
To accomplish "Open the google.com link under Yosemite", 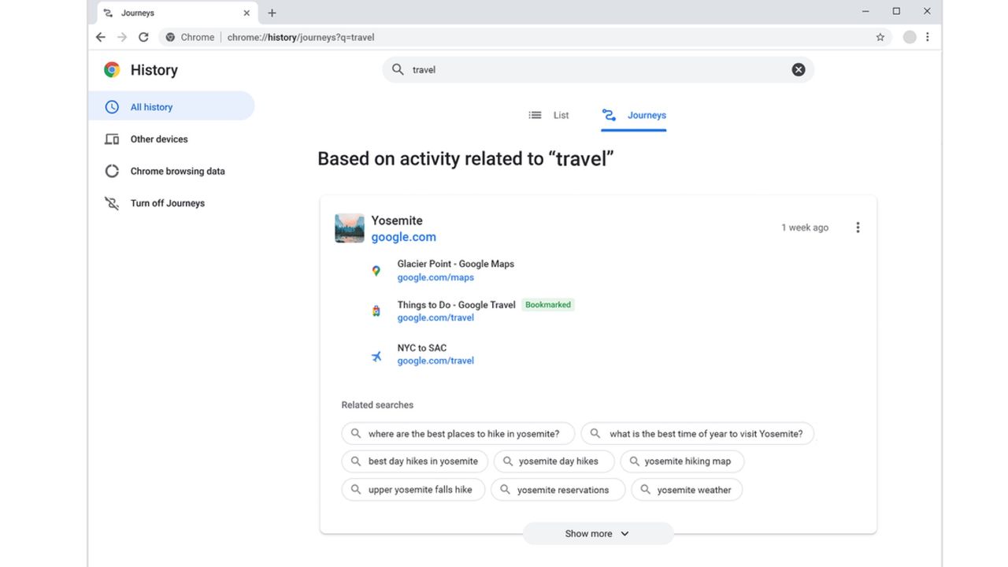I will pos(403,237).
